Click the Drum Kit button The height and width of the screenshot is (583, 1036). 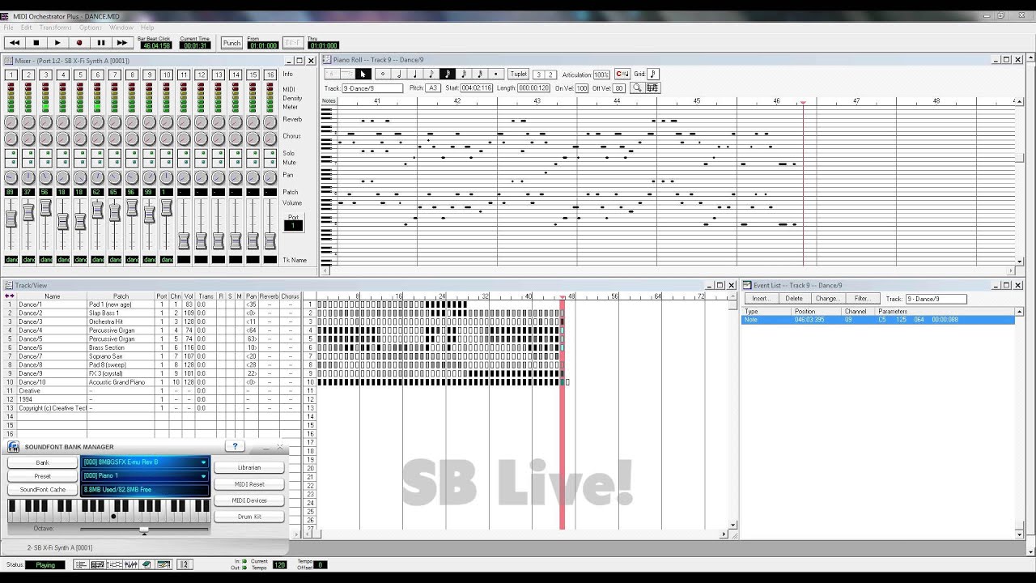coord(249,517)
